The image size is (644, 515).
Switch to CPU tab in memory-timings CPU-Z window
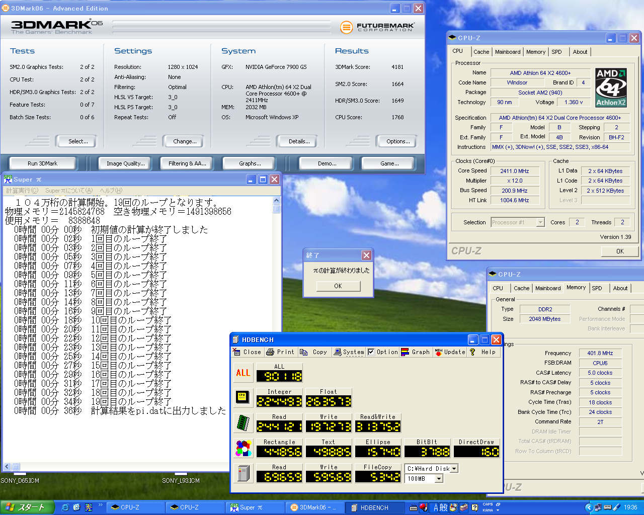point(498,288)
